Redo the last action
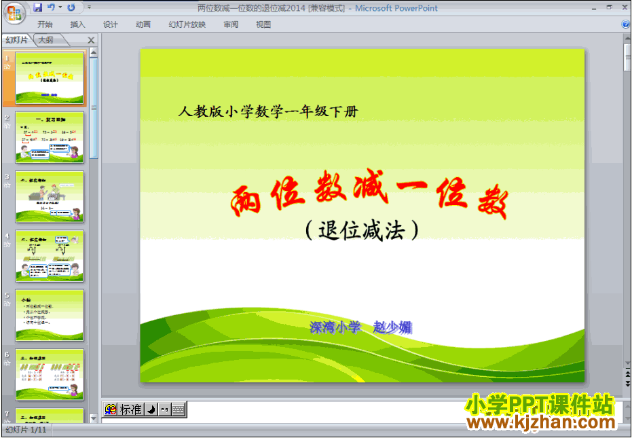This screenshot has height=438, width=632. point(71,7)
